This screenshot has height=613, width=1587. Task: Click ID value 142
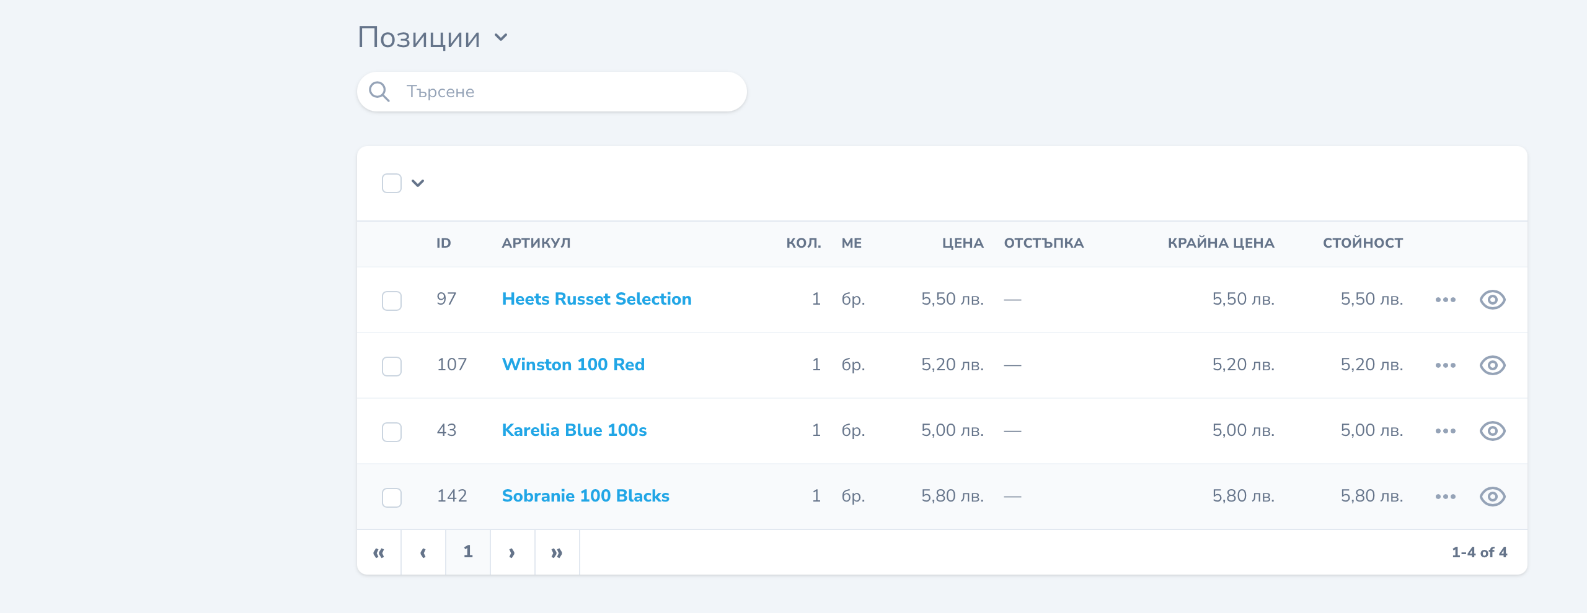pyautogui.click(x=451, y=496)
